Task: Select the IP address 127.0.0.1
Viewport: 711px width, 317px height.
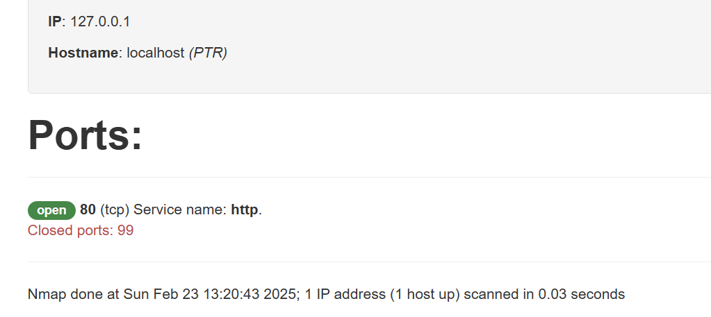Action: (100, 22)
